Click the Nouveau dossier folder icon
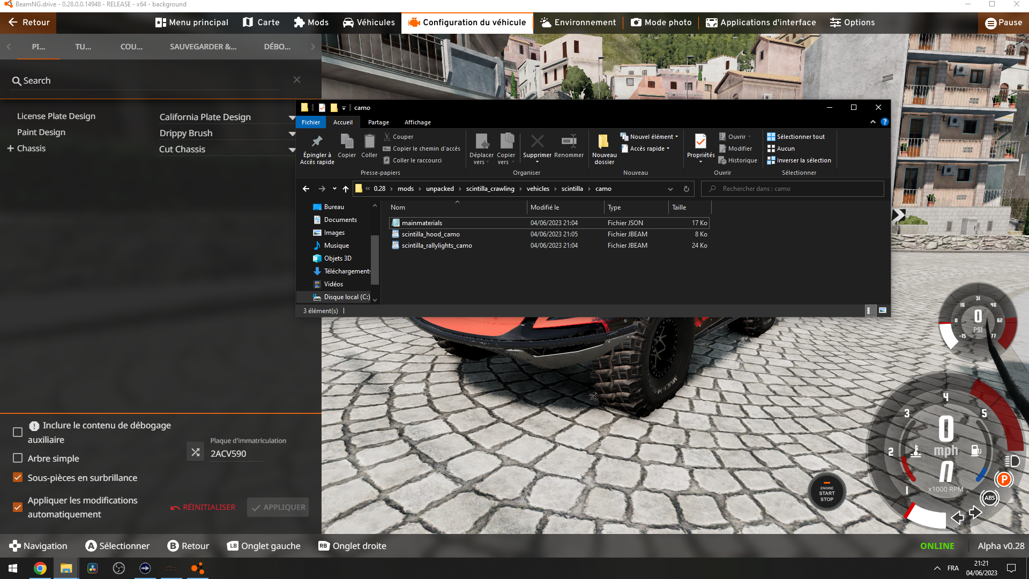This screenshot has height=579, width=1029. tap(603, 142)
